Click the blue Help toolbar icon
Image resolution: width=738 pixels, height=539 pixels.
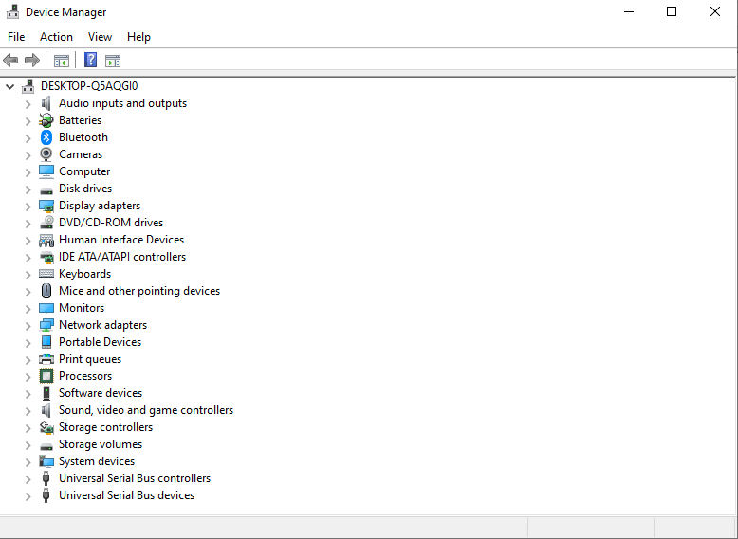[90, 61]
